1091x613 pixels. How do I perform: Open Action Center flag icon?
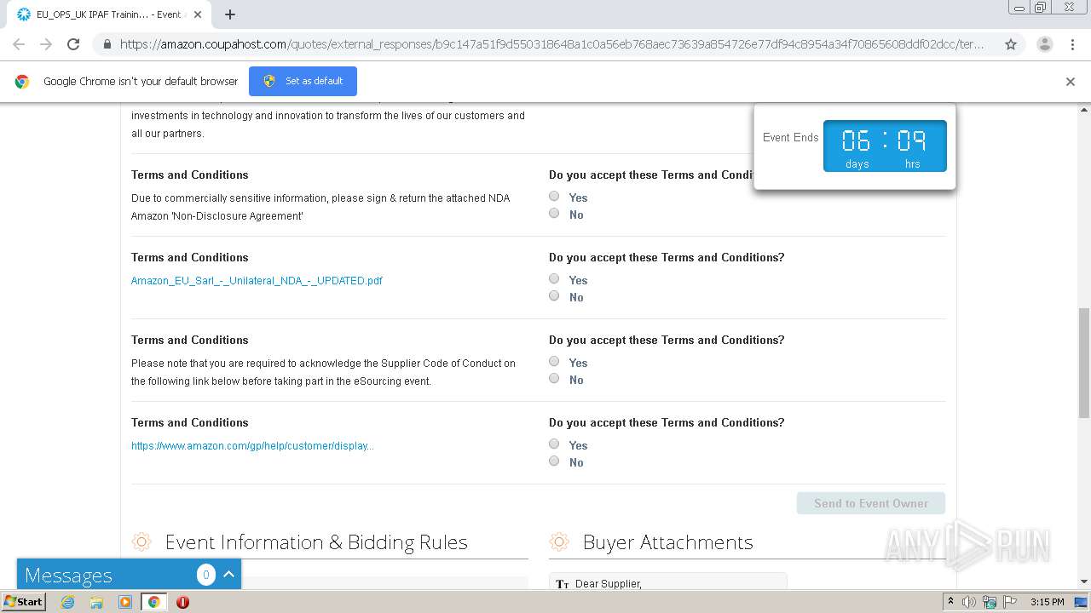pos(1009,602)
